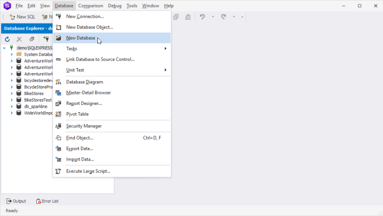The height and width of the screenshot is (216, 383).
Task: Click the Execute Large Script menu icon
Action: click(58, 171)
